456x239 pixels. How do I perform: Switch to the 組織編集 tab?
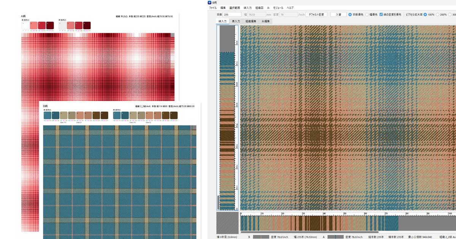[251, 22]
